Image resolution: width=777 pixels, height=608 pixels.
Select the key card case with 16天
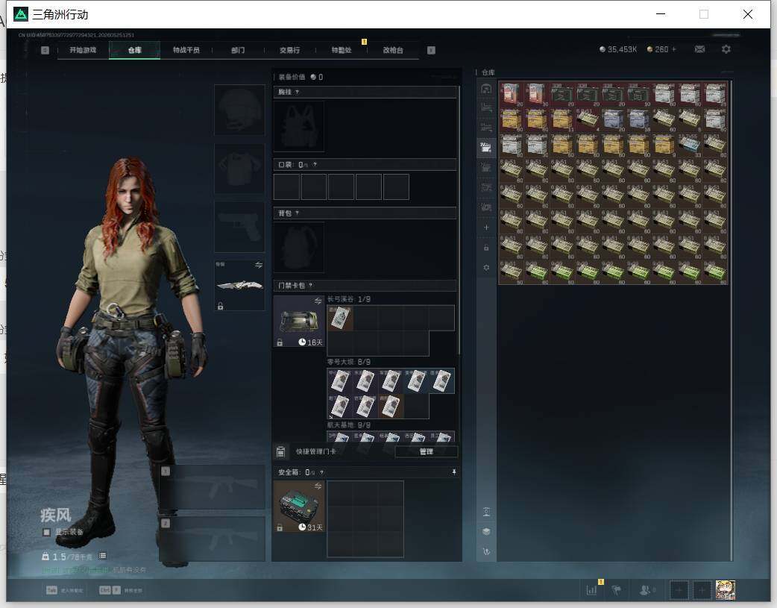click(299, 322)
